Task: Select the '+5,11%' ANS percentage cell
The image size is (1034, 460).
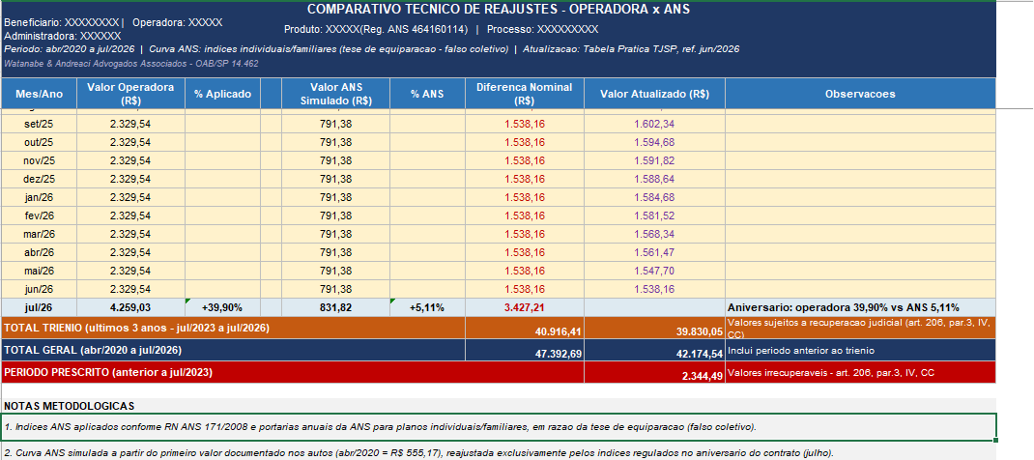Action: pos(427,307)
